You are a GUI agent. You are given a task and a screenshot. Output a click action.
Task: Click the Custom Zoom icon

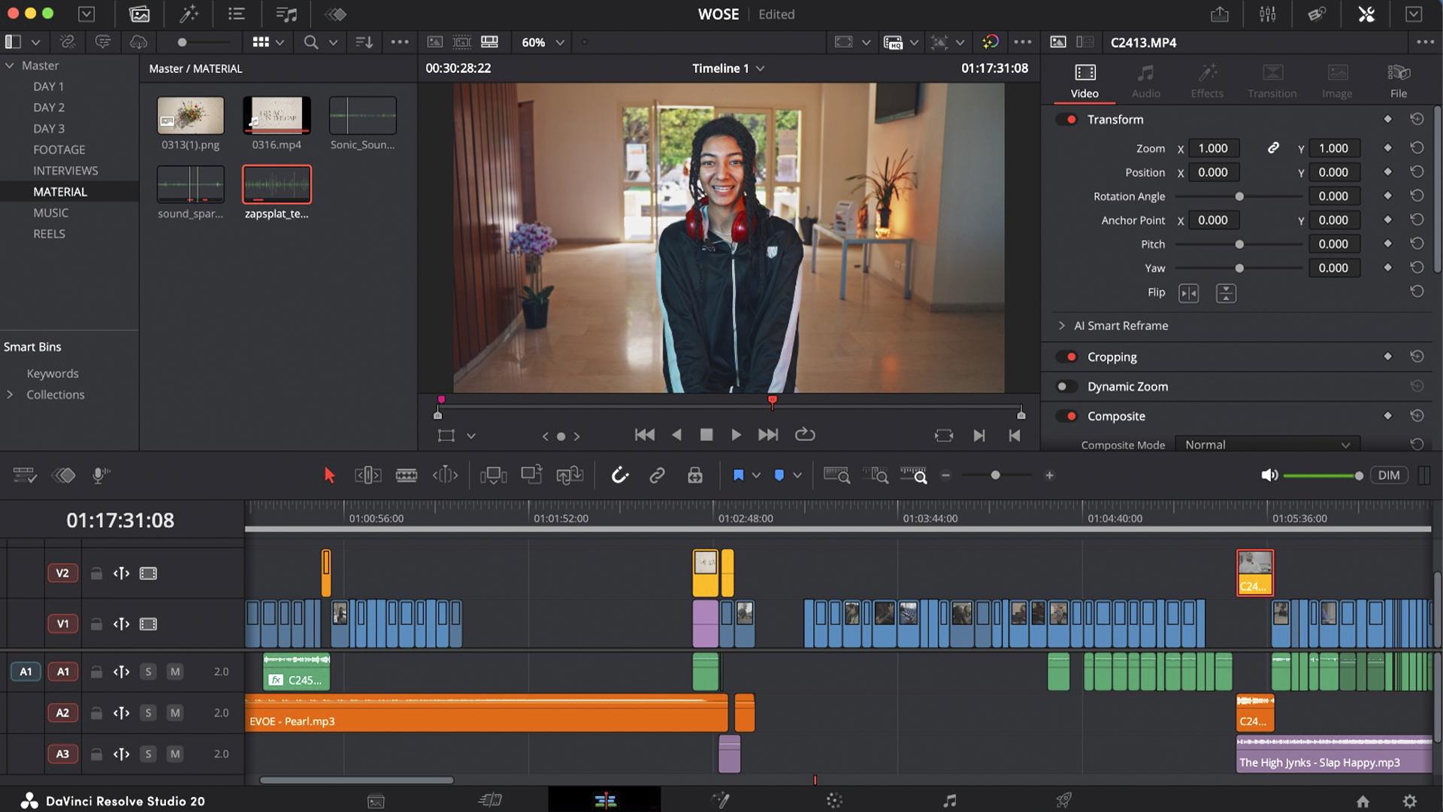(x=914, y=475)
